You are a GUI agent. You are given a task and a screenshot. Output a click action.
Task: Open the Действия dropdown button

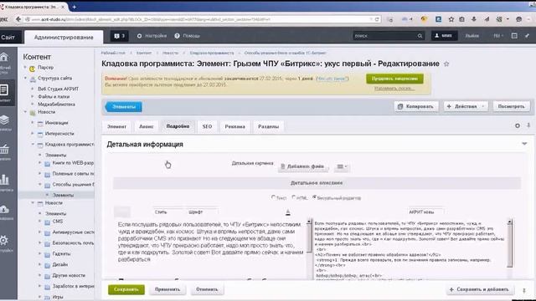point(466,106)
